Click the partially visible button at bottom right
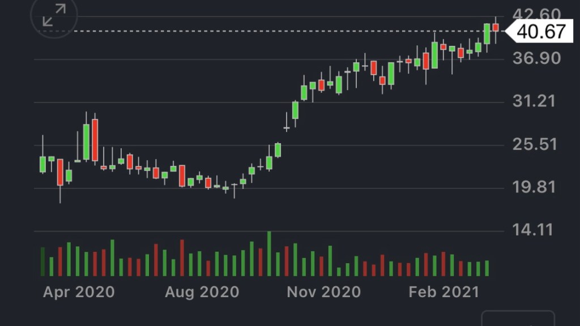Viewport: 580px width, 326px height. (x=518, y=318)
